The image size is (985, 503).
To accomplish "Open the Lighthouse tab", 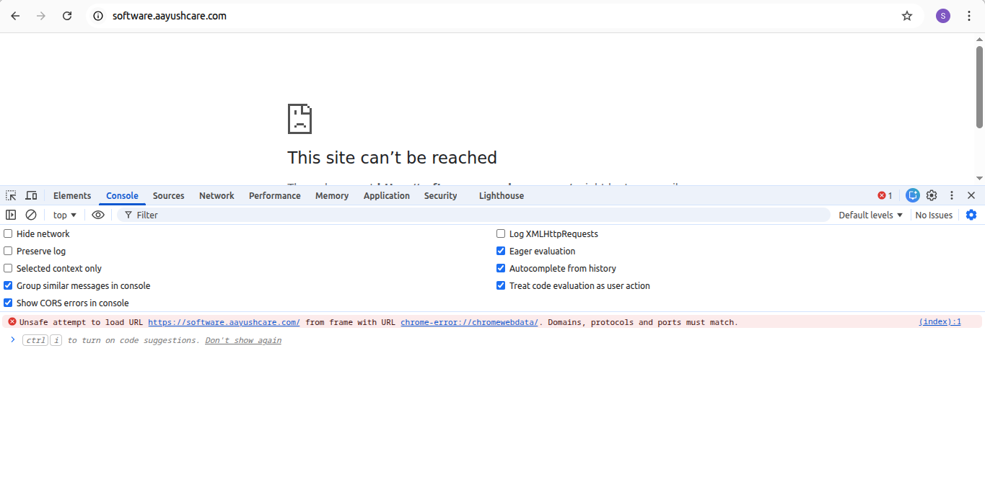I will [502, 195].
